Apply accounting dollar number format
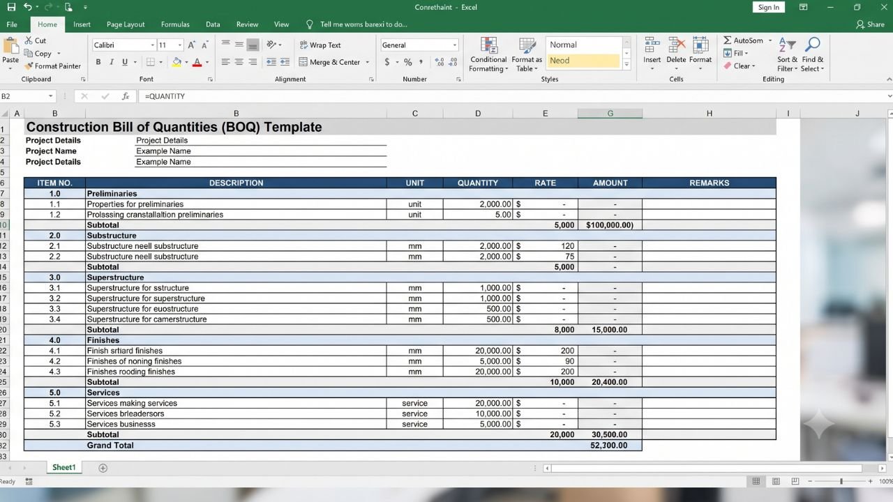Screen dimensions: 893x502 click(387, 62)
